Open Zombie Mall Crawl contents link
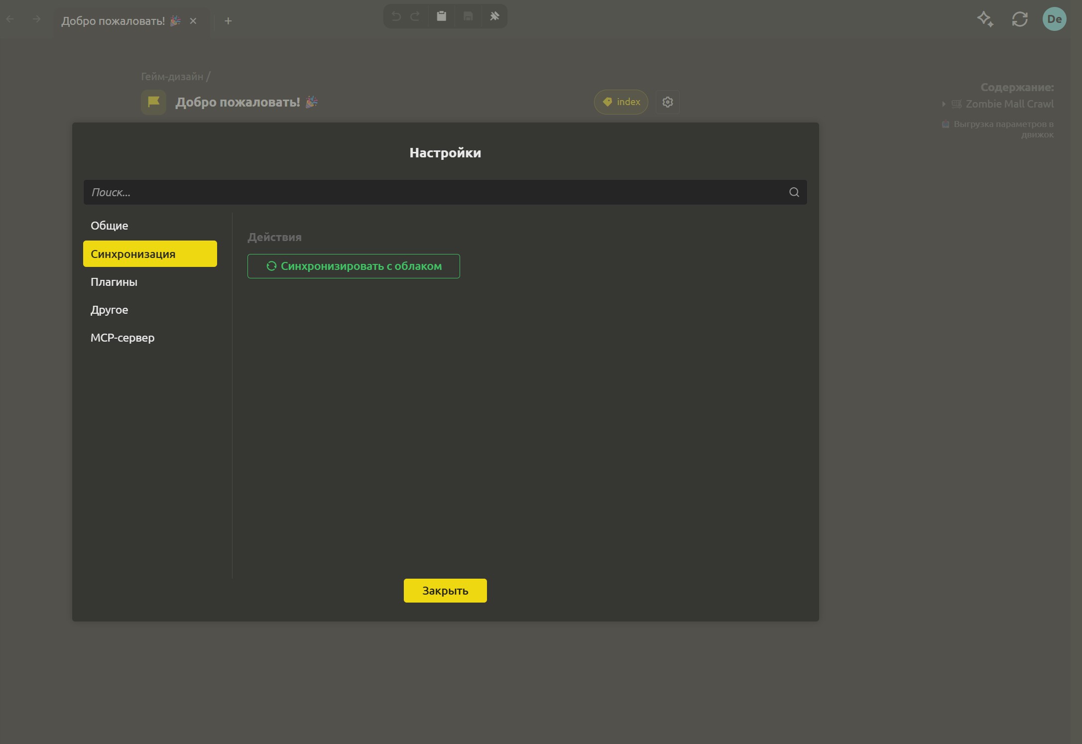The image size is (1082, 744). 1009,104
